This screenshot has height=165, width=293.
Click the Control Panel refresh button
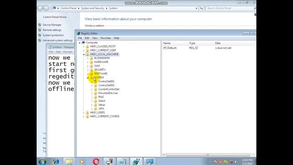coord(201,8)
